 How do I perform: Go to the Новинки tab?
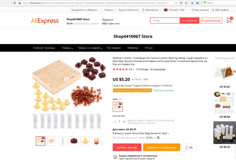[133, 48]
